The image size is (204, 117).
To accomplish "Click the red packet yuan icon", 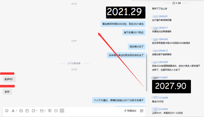I will (x=50, y=111).
